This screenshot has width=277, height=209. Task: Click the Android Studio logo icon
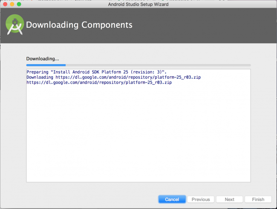pos(14,24)
